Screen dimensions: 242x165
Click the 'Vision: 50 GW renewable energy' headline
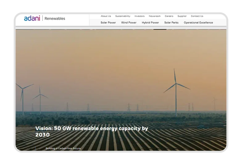tap(92, 132)
